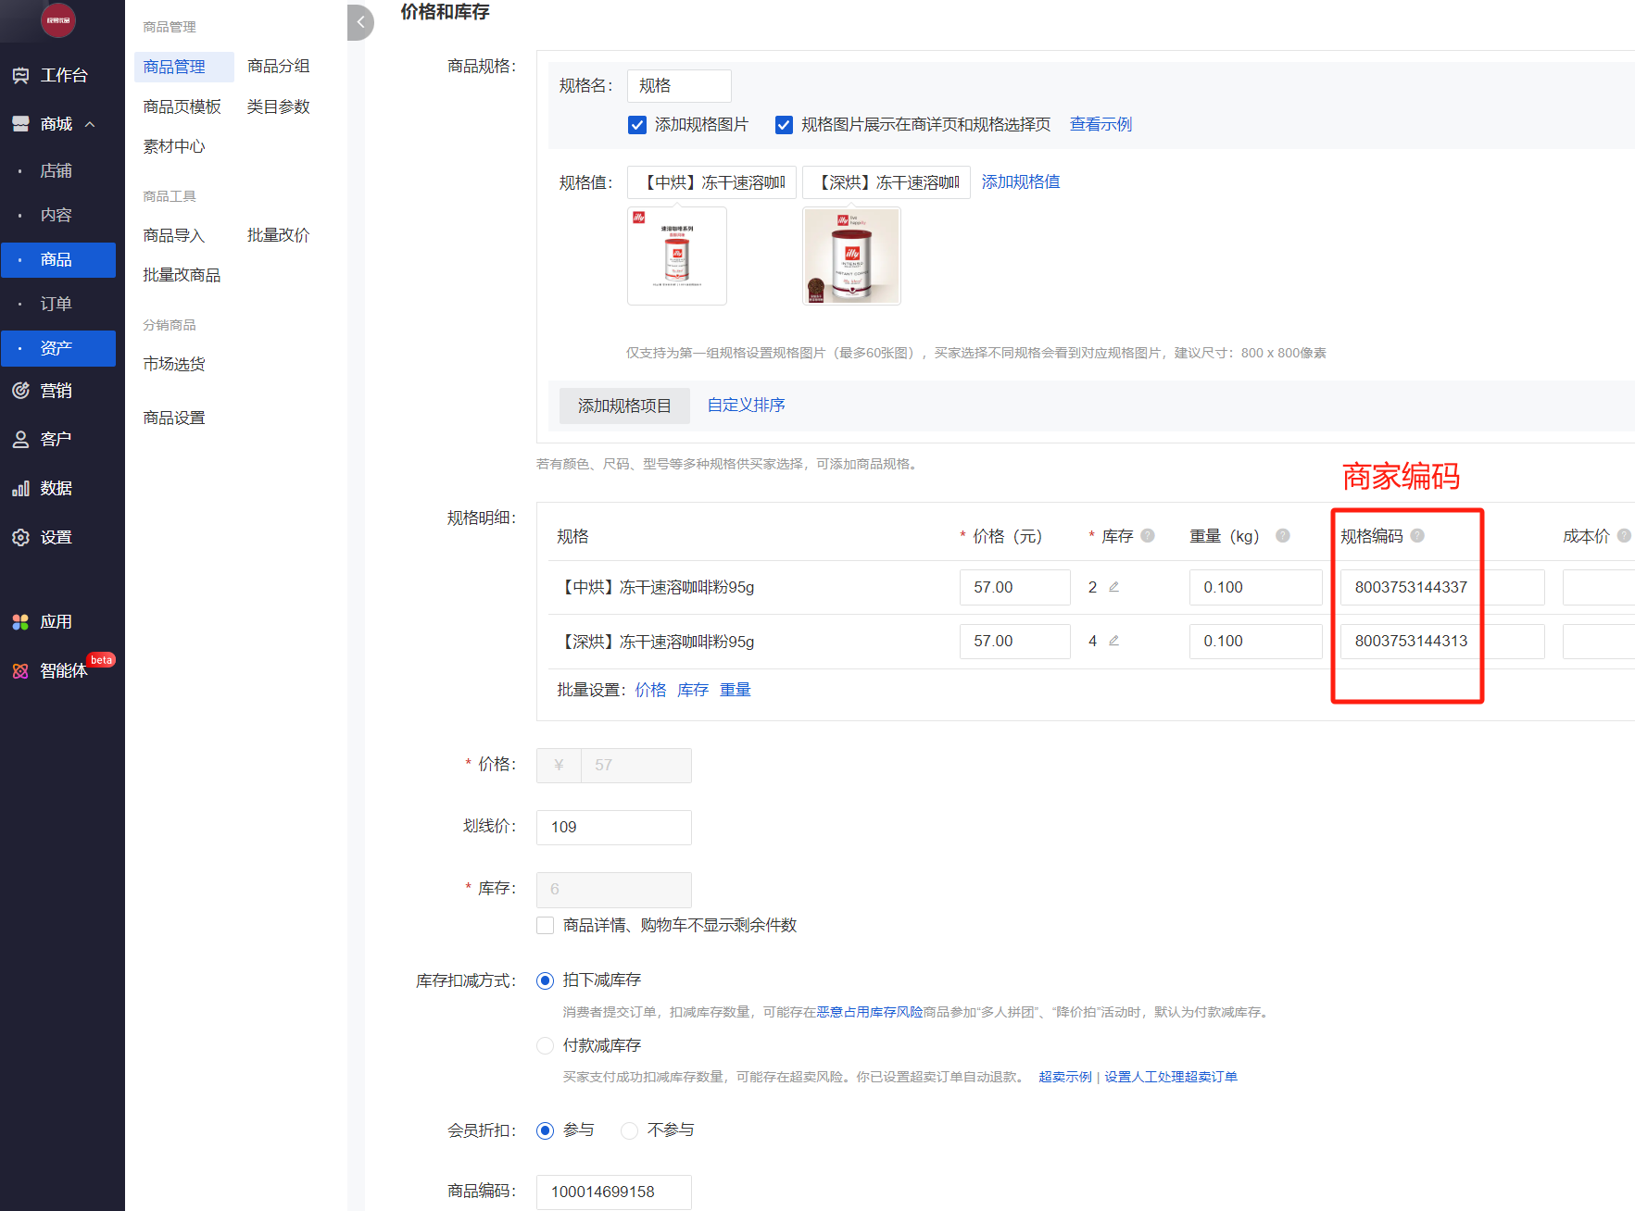The height and width of the screenshot is (1211, 1635).
Task: Batch set 重量 link
Action: coord(736,691)
